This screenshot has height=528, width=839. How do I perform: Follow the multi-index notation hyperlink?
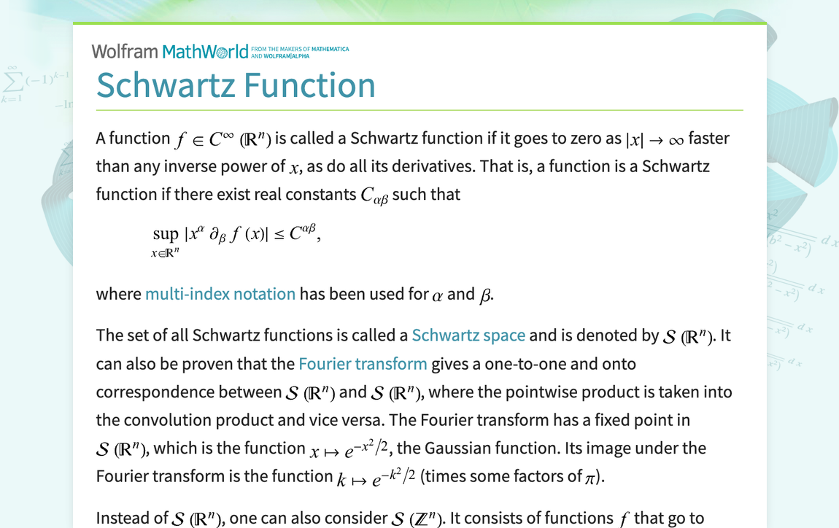220,294
